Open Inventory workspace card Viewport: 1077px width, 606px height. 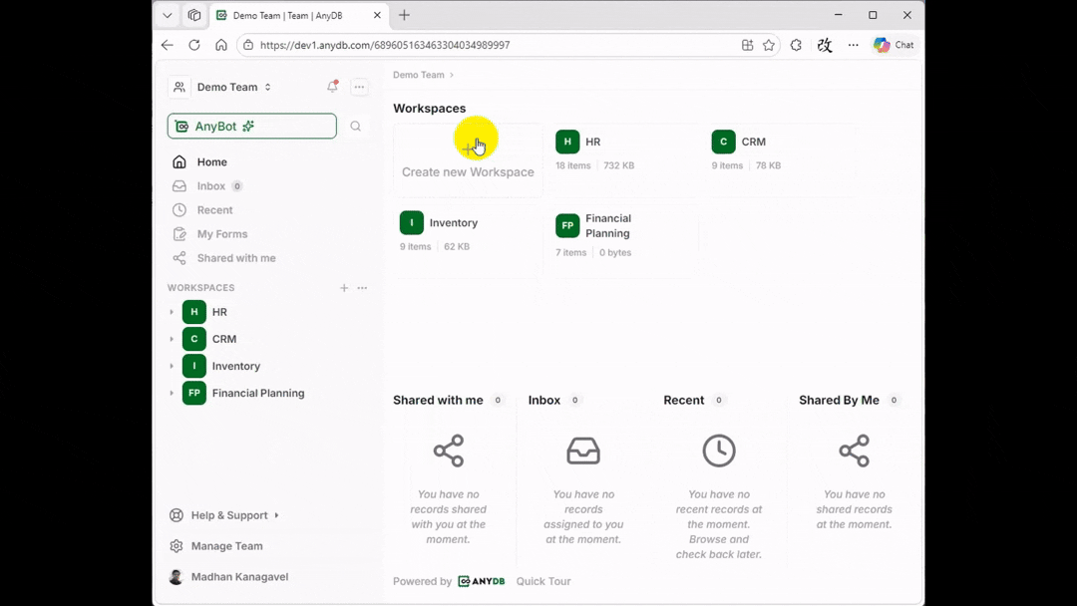point(468,241)
